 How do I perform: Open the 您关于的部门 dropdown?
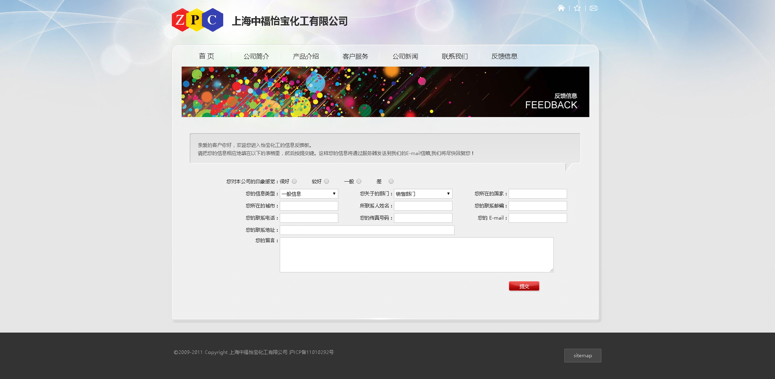(423, 194)
